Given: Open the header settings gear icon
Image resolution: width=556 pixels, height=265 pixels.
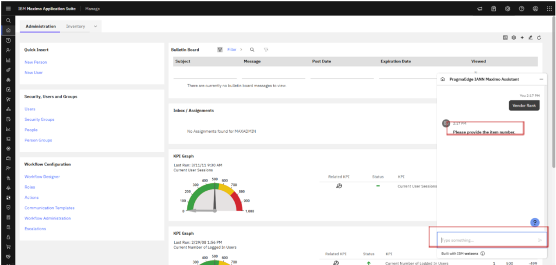Looking at the screenshot, I should click(x=508, y=9).
